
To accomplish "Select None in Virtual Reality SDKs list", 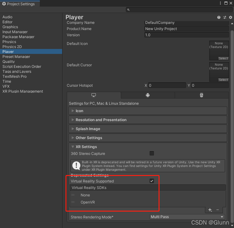I will [148, 195].
